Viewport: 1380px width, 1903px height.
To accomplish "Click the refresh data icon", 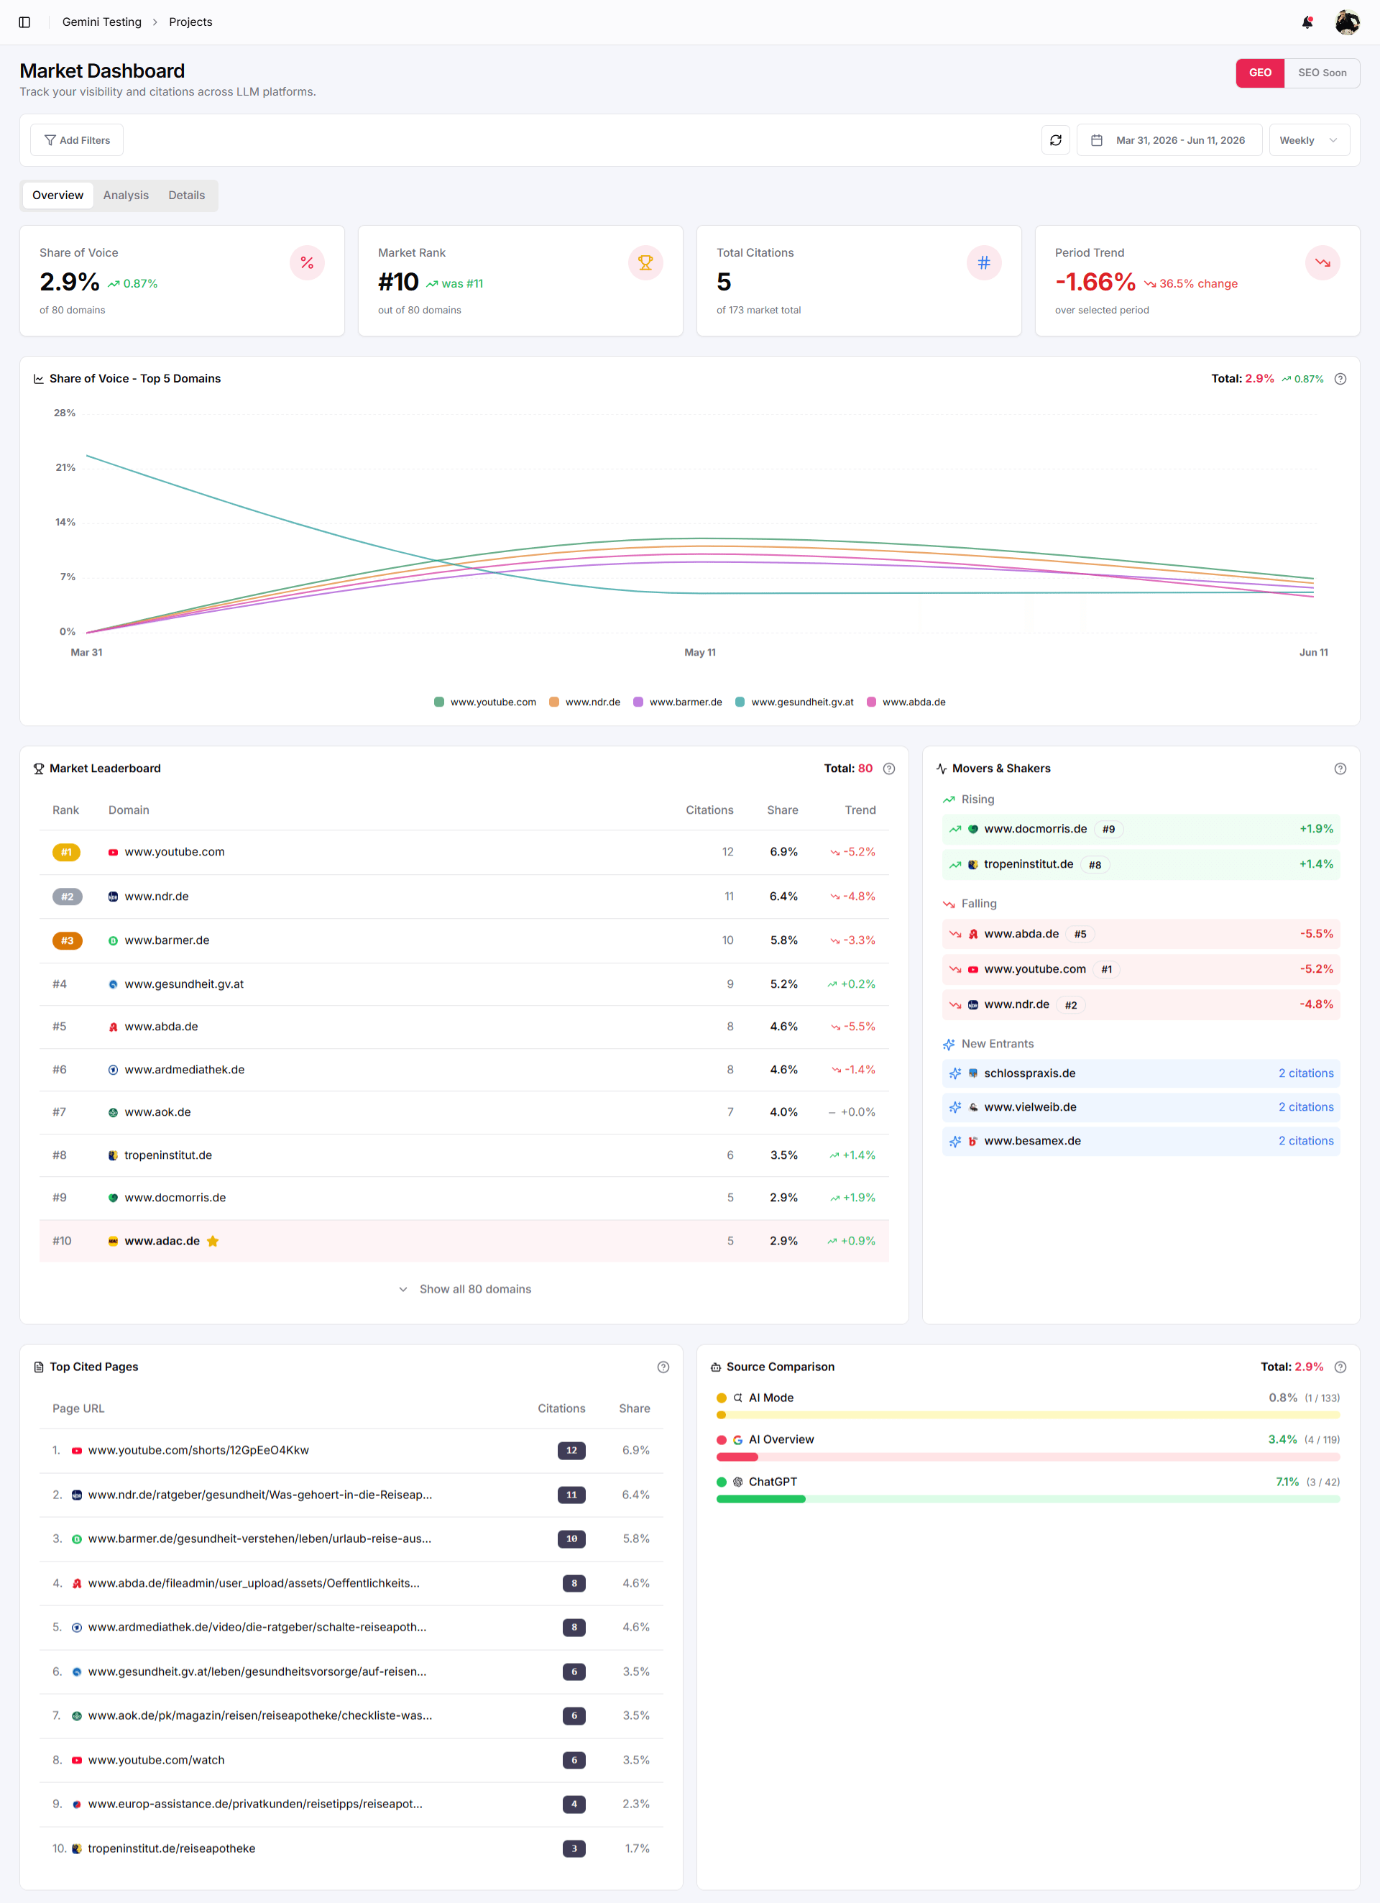I will (1055, 140).
